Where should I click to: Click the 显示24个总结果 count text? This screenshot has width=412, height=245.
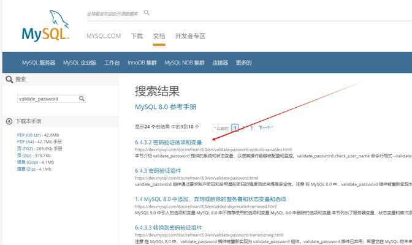click(x=167, y=127)
